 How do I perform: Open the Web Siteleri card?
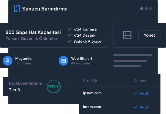[82, 61]
